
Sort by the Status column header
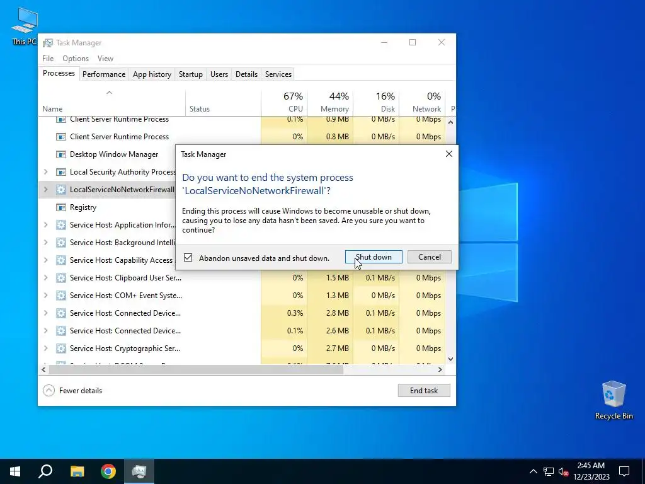[223, 102]
